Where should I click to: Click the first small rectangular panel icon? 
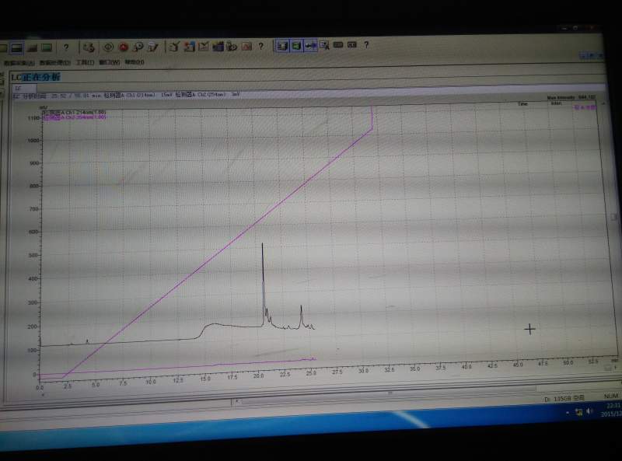click(x=338, y=45)
